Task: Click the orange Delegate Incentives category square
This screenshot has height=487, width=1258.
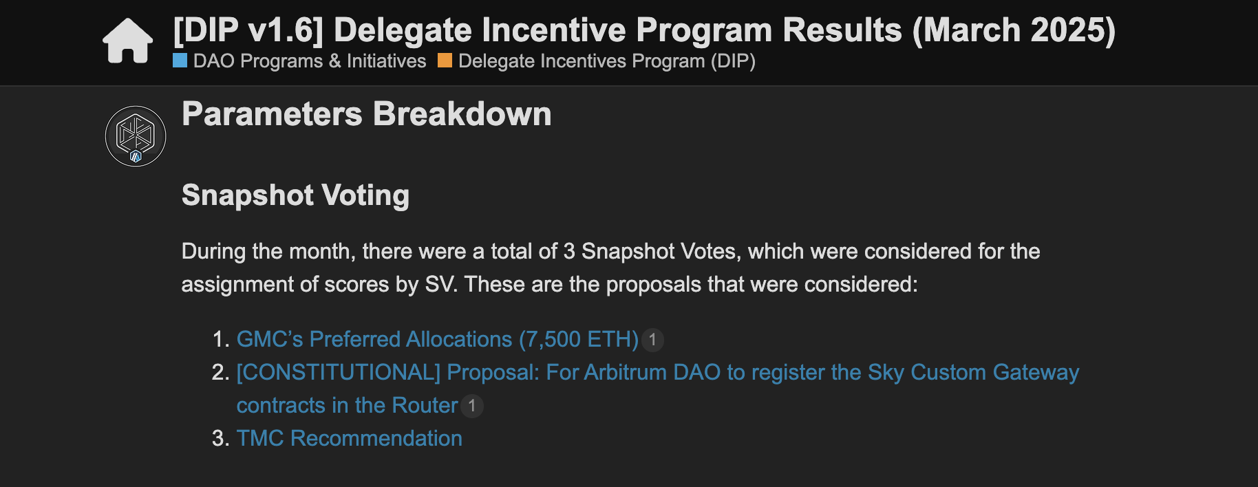Action: pyautogui.click(x=445, y=61)
